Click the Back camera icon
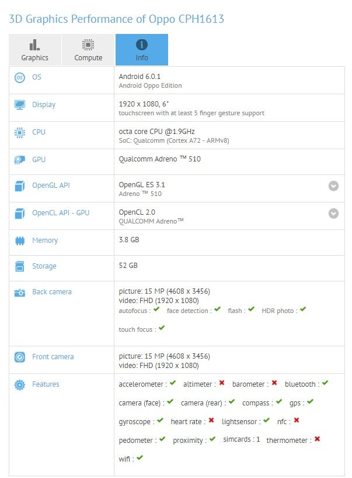352x478 pixels. [20, 293]
